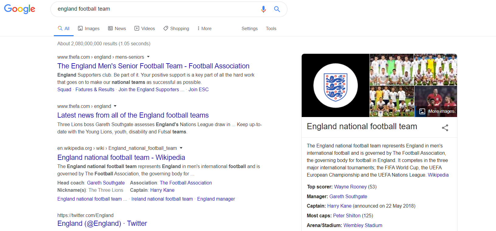
Task: Open the More search categories menu
Action: [204, 29]
